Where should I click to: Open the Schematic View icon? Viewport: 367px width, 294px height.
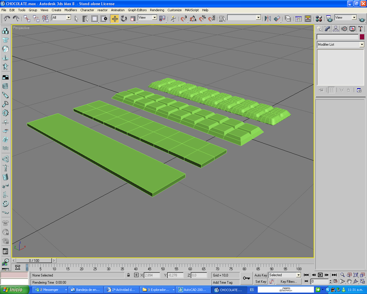click(x=308, y=19)
